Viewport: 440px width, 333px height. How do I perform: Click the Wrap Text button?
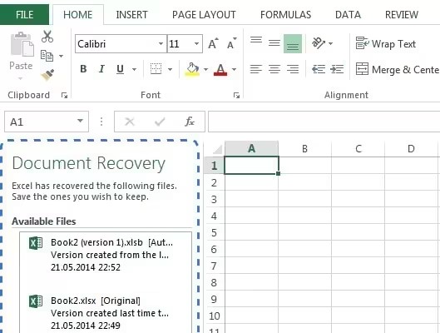coord(386,43)
